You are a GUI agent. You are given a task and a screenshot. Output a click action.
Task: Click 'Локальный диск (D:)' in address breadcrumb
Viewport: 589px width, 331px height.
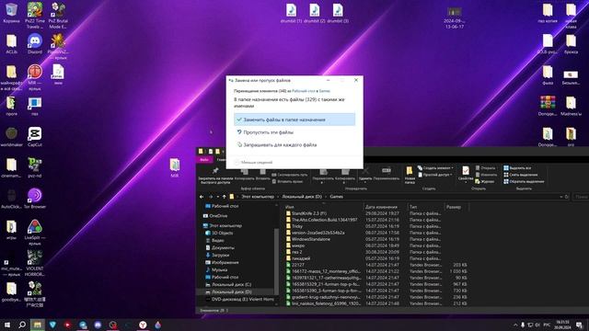pyautogui.click(x=302, y=197)
